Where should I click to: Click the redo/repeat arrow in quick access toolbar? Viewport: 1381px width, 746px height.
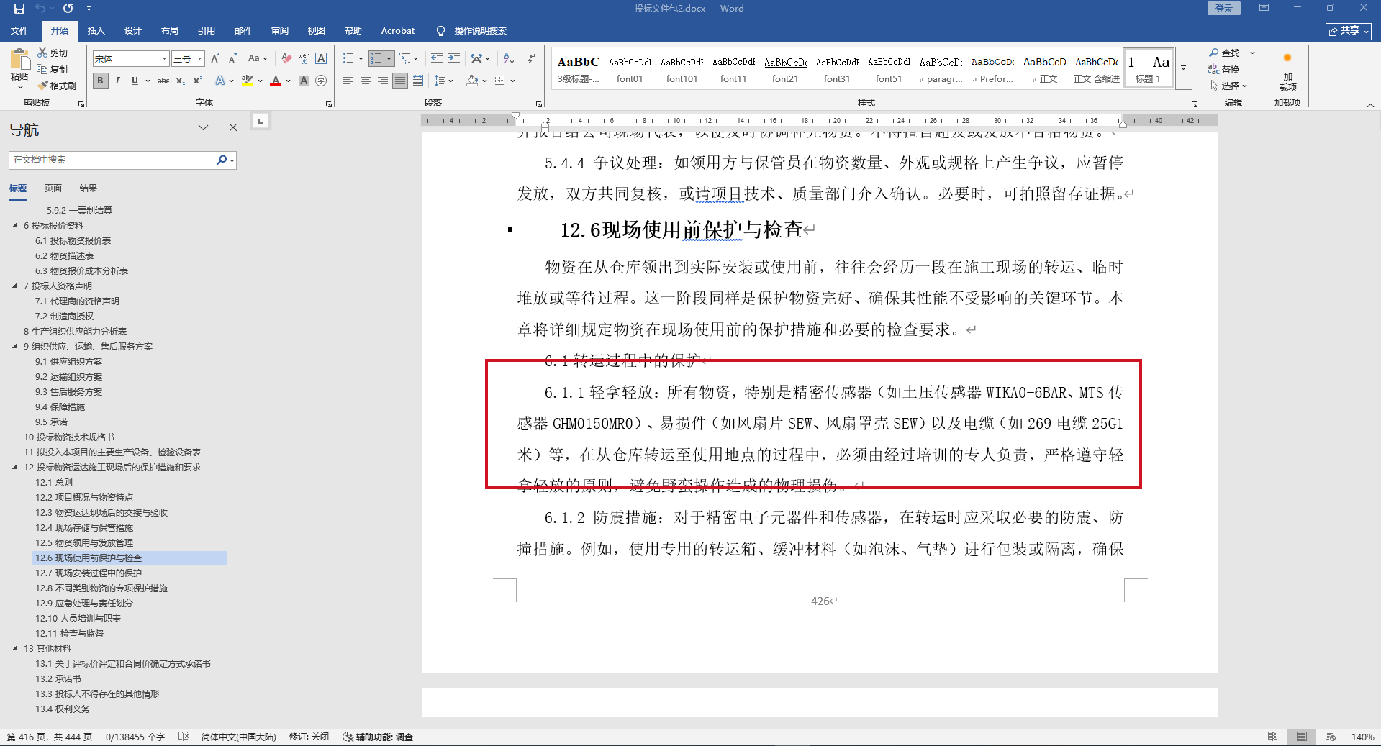[x=68, y=9]
